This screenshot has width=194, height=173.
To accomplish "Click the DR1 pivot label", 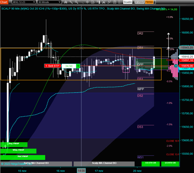I will pyautogui.click(x=140, y=48).
